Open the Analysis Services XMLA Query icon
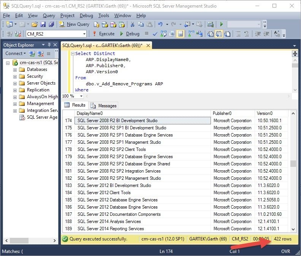This screenshot has height=256, width=301. click(x=122, y=24)
